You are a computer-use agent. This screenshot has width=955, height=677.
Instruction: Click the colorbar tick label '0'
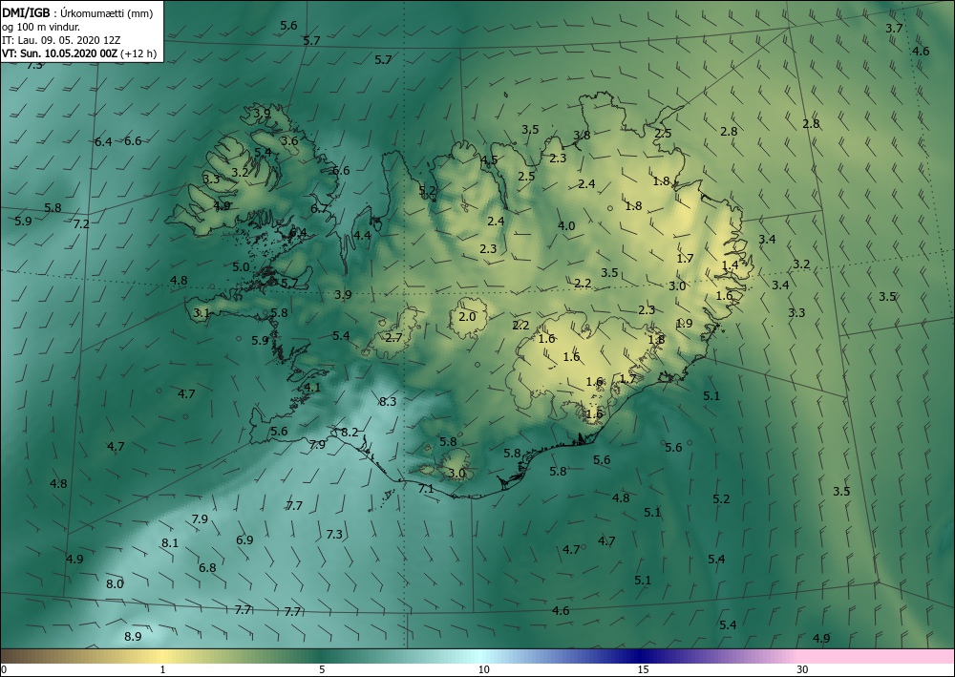pos(4,669)
